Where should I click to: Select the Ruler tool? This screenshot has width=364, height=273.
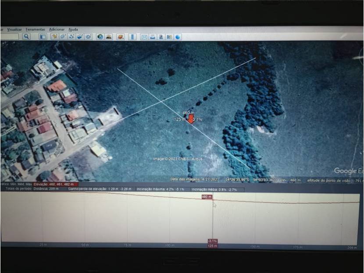click(x=132, y=37)
